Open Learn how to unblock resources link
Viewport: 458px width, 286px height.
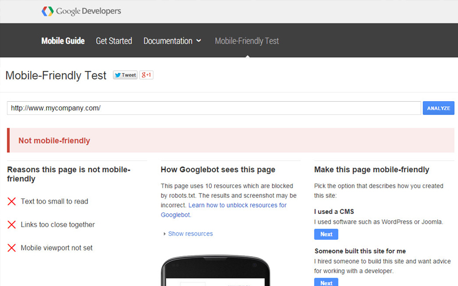237,205
